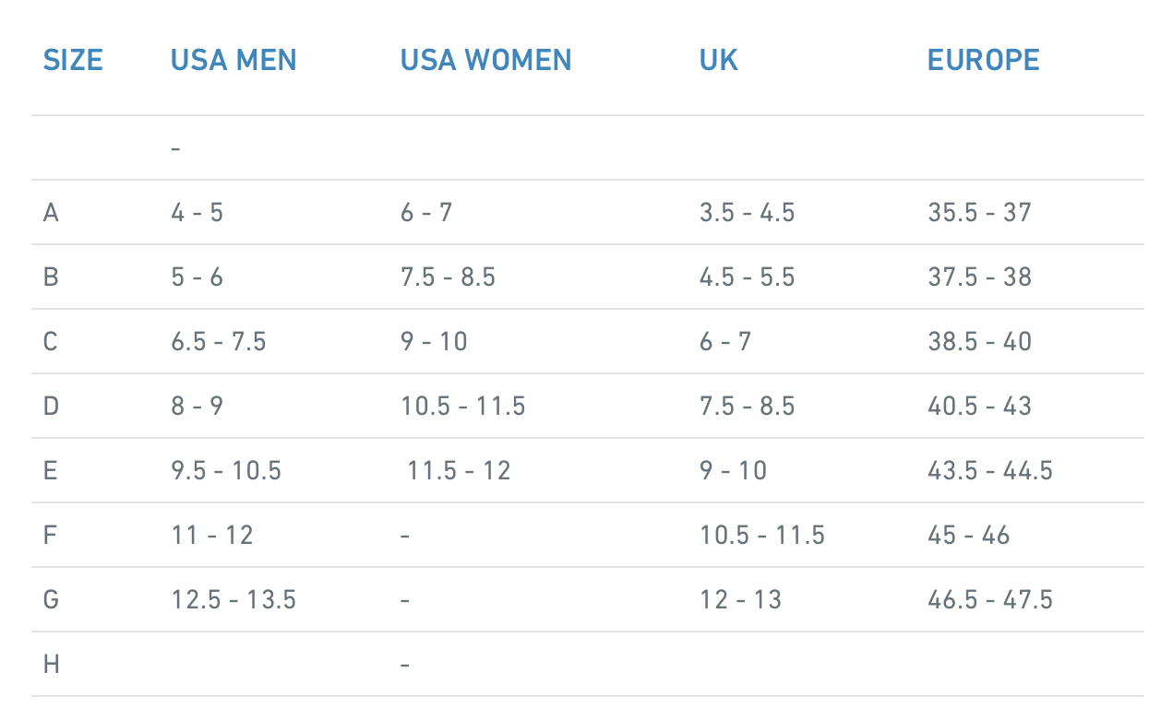Screen dimensions: 1161x708
Task: Click the SIZE column header
Action: pos(73,60)
